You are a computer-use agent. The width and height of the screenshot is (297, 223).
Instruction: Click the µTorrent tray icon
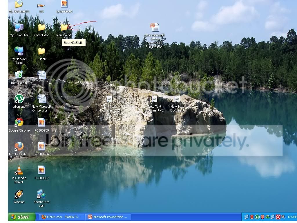click(x=257, y=217)
